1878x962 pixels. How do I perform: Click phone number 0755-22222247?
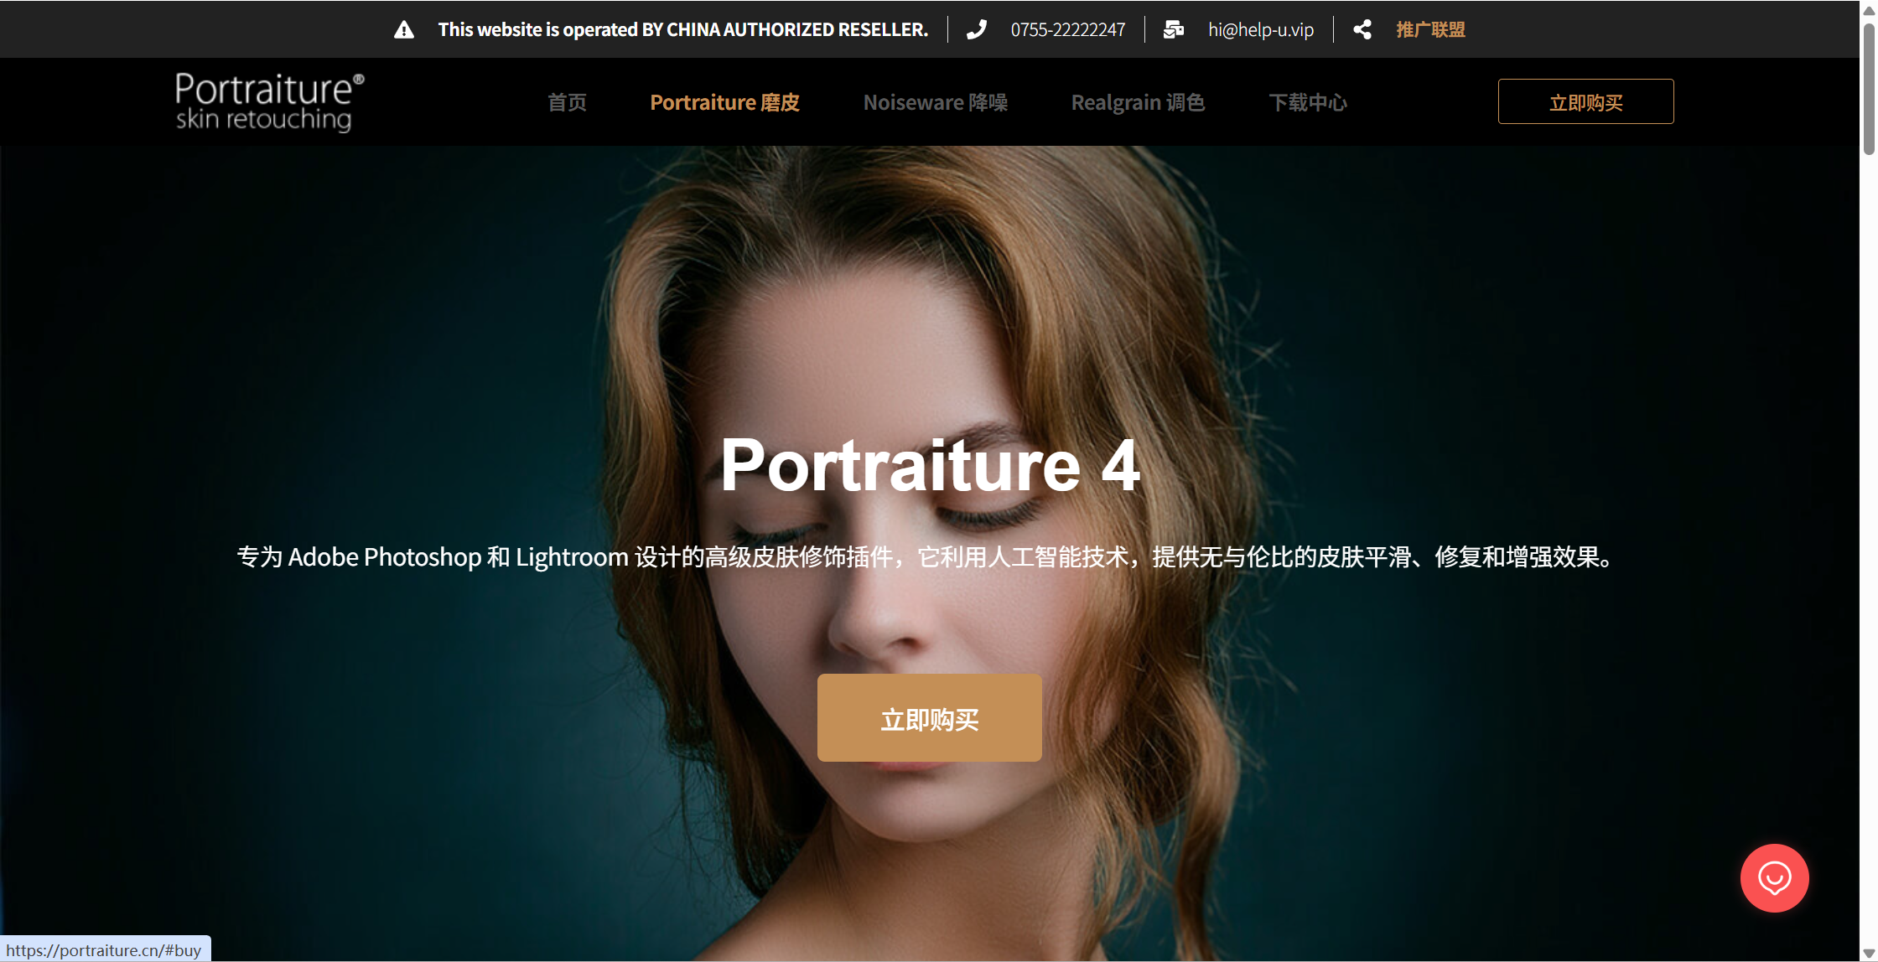click(1067, 30)
